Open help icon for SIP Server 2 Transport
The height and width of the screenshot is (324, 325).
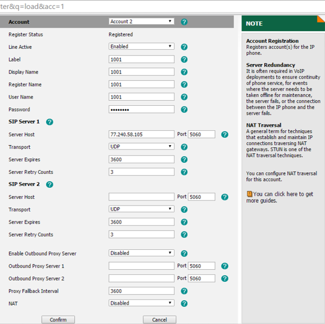point(184,209)
